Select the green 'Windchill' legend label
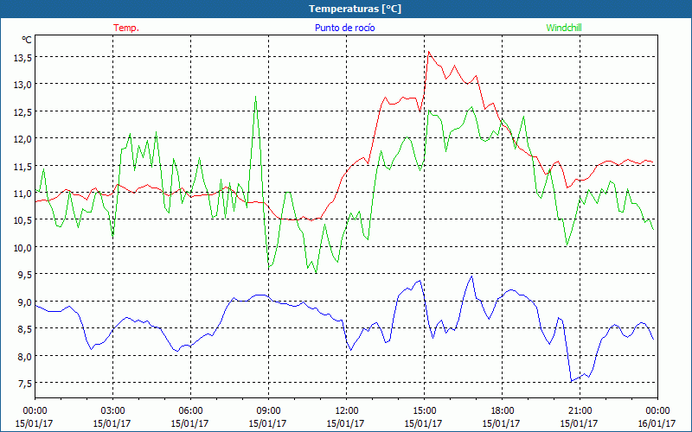Image resolution: width=692 pixels, height=432 pixels. (x=564, y=28)
